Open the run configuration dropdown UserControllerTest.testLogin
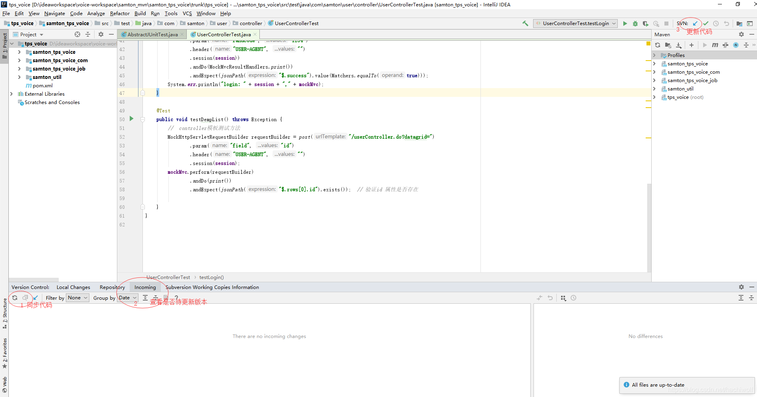Viewport: 757px width, 397px height. (x=575, y=24)
